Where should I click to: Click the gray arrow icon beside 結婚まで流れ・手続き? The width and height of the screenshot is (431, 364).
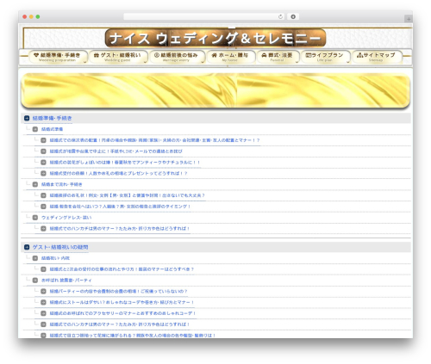tap(35, 184)
